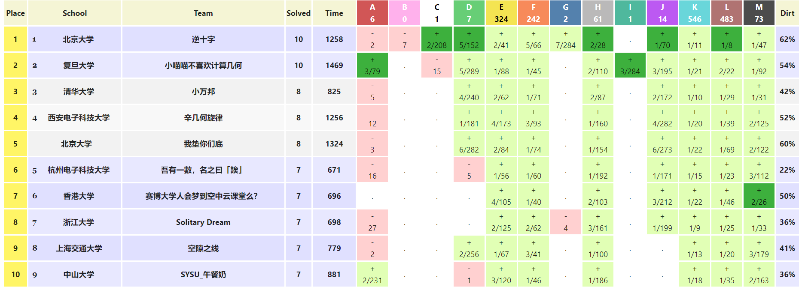Click the dark green 2/26 cell in column M
This screenshot has width=802, height=287.
(x=759, y=196)
